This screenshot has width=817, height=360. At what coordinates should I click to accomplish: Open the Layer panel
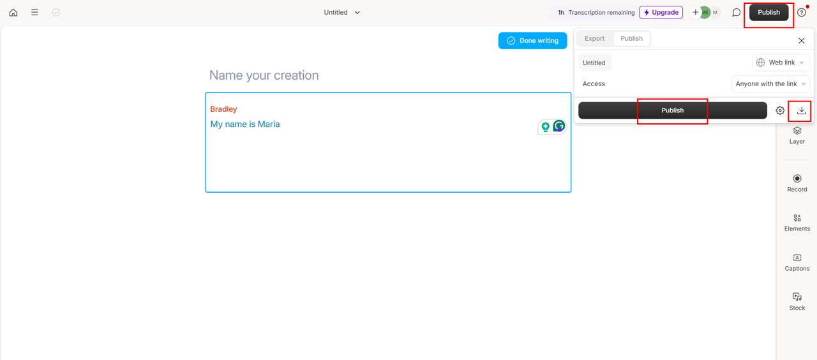click(797, 135)
